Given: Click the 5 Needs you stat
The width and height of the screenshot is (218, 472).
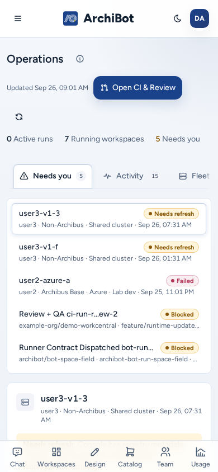Looking at the screenshot, I should coord(178,139).
